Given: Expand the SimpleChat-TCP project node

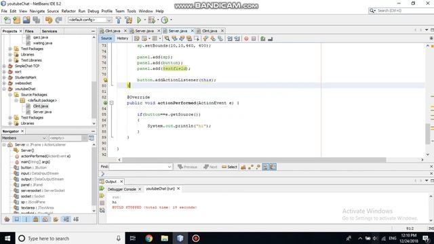Looking at the screenshot, I should (x=4, y=66).
